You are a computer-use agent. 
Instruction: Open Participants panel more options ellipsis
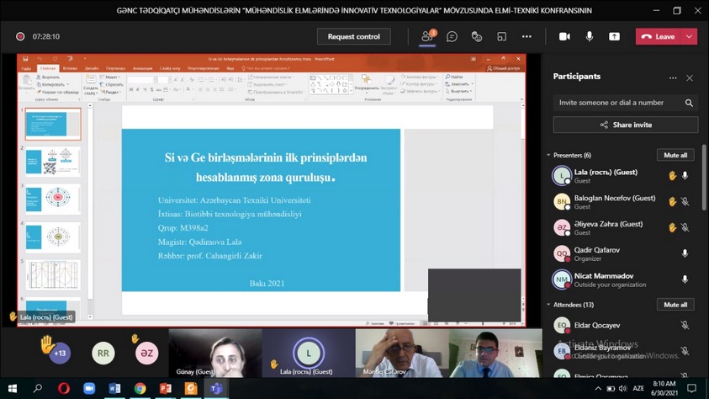coord(673,77)
